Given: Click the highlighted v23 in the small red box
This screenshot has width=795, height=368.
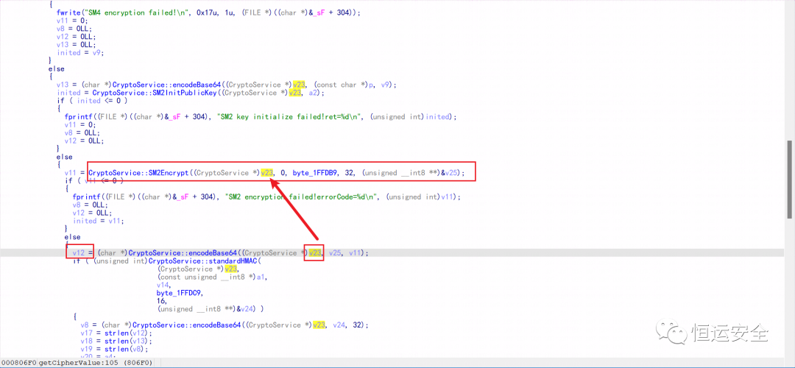Looking at the screenshot, I should coord(315,252).
